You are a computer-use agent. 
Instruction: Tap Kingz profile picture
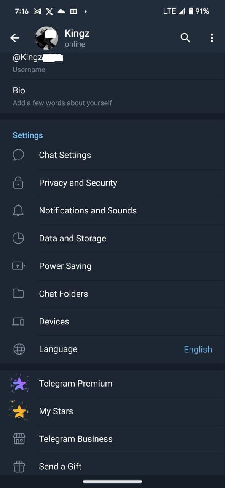tap(46, 38)
